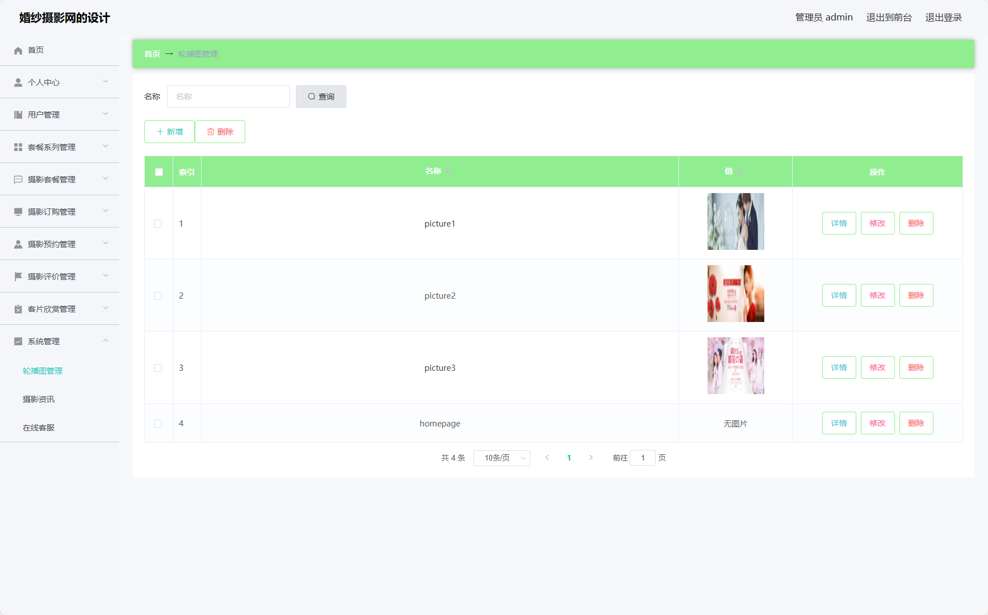Click the home icon beside 首页 in sidebar
Image resolution: width=988 pixels, height=615 pixels.
click(x=18, y=51)
